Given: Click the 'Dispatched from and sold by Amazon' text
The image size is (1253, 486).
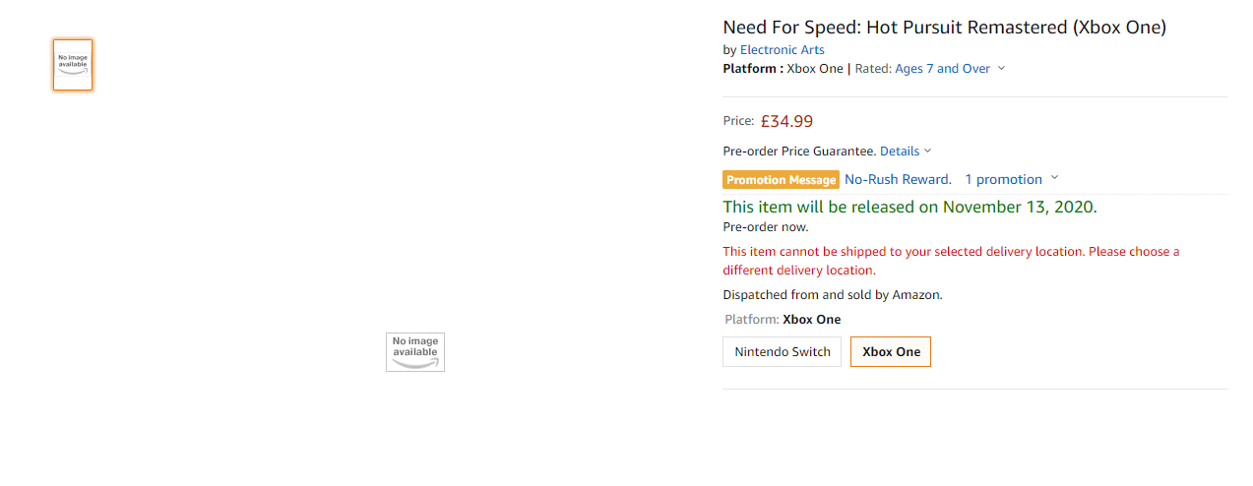Looking at the screenshot, I should click(x=832, y=295).
